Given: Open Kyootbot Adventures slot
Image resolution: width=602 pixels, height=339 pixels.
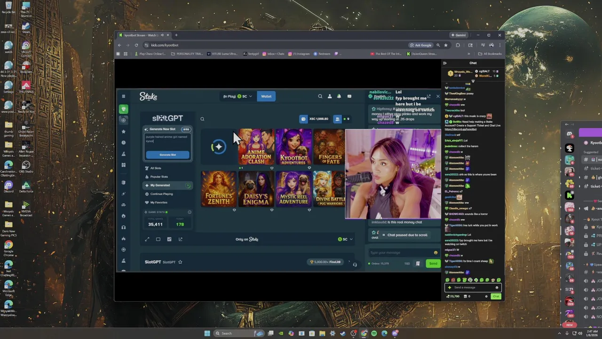Looking at the screenshot, I should 293,146.
